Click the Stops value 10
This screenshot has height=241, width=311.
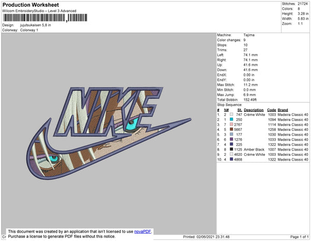coord(245,45)
